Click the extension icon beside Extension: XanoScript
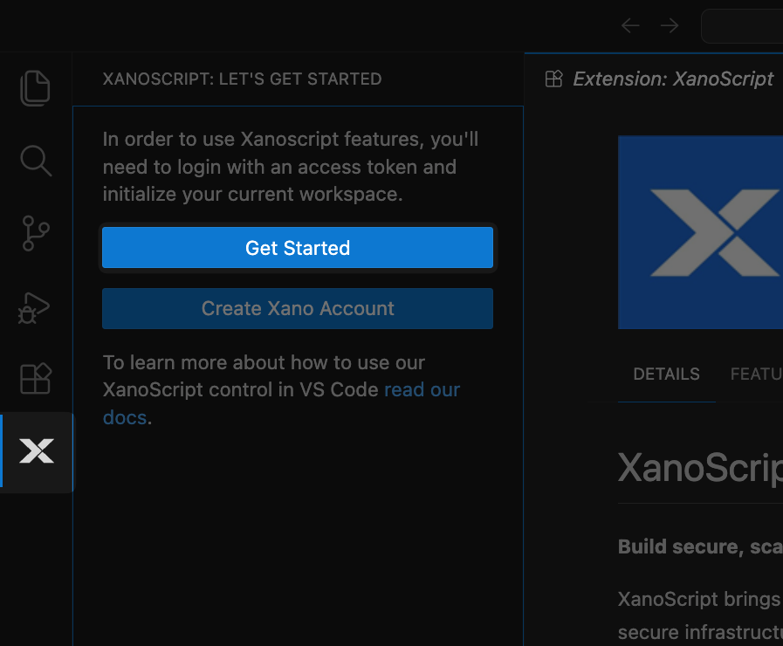The height and width of the screenshot is (646, 783). [x=553, y=79]
